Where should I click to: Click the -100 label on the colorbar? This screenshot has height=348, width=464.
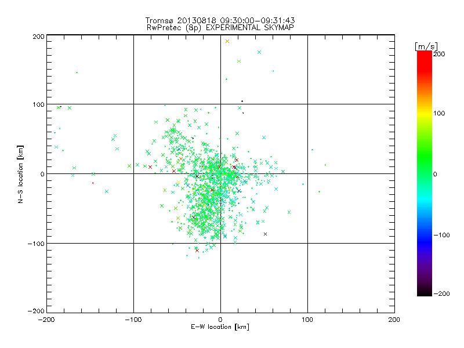click(441, 235)
